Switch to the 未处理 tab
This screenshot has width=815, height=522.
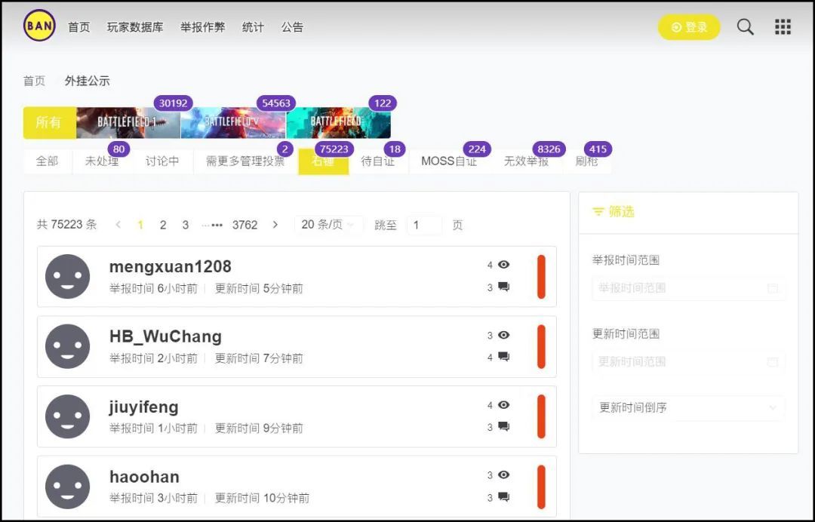102,161
